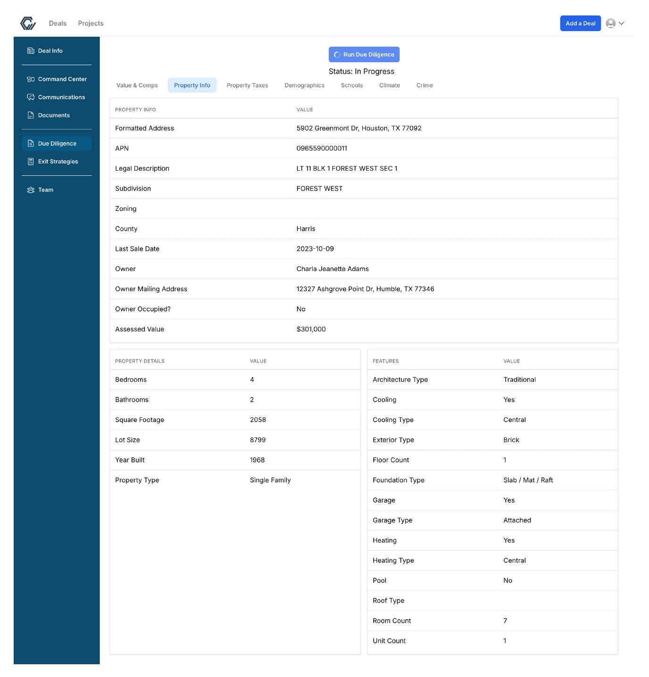Click the Command Center sidebar icon
The image size is (649, 677).
coord(31,79)
